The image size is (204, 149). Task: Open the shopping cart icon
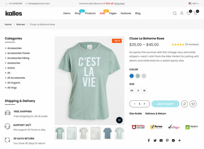(195, 13)
